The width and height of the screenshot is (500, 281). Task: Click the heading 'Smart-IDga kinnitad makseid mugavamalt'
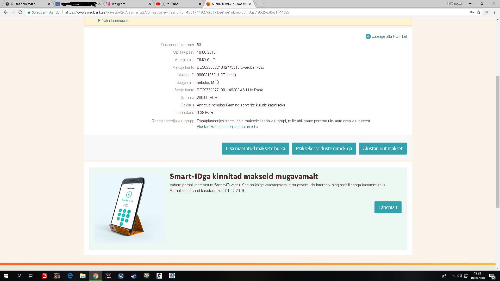tap(244, 176)
